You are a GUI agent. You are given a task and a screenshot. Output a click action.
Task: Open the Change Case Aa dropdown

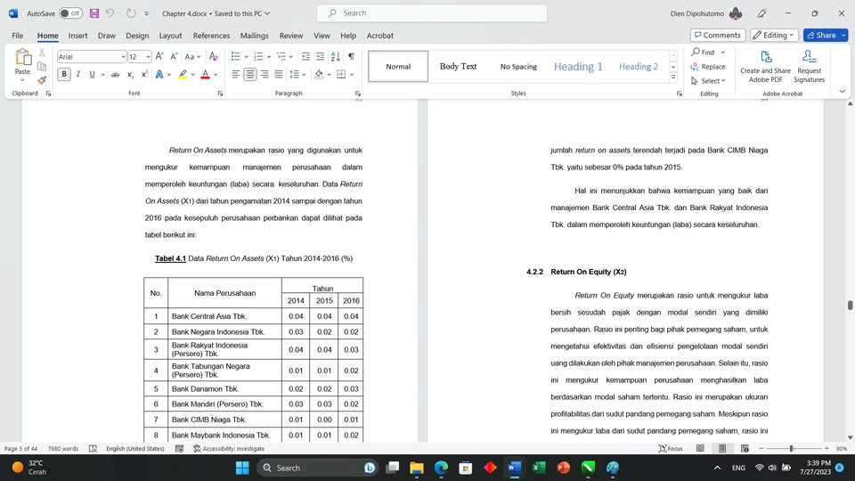[192, 57]
